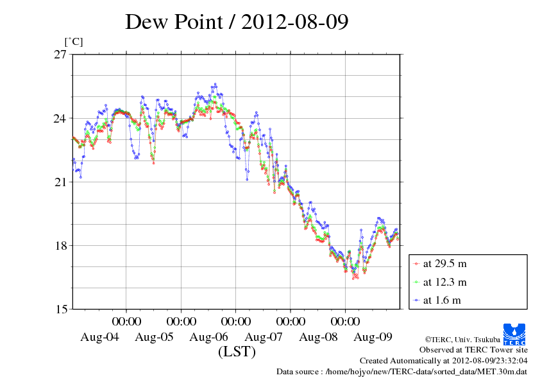This screenshot has height=382, width=540.
Task: Click 'Observed at TERC Tower site' text
Action: point(473,350)
